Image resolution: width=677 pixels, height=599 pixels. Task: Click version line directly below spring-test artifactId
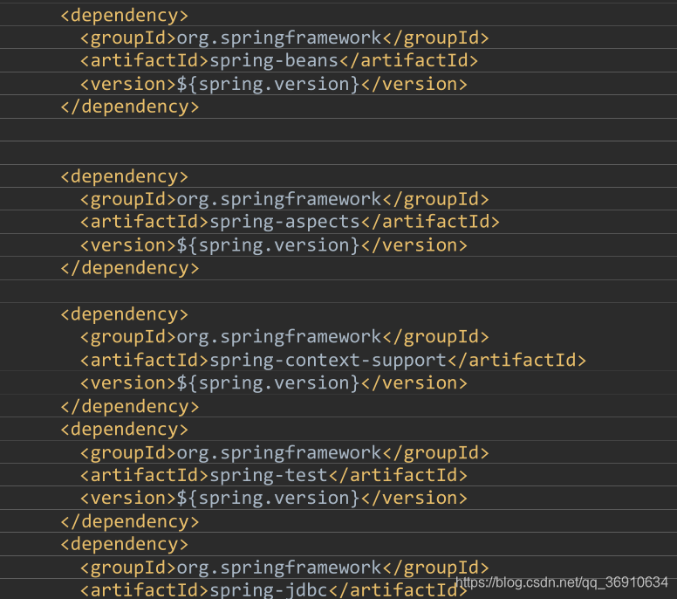pyautogui.click(x=274, y=499)
